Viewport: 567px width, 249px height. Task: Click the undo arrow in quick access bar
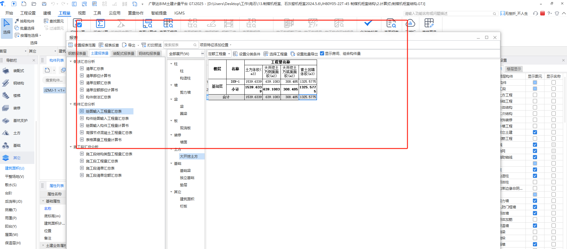tap(53, 4)
